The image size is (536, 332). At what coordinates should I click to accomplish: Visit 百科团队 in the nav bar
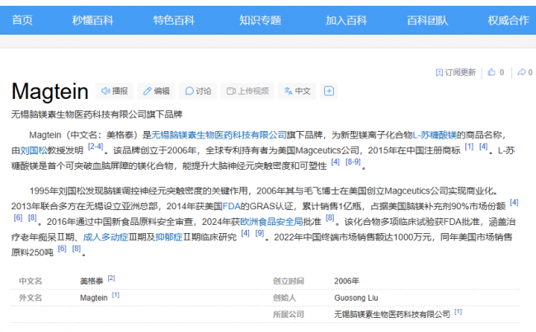pyautogui.click(x=427, y=20)
